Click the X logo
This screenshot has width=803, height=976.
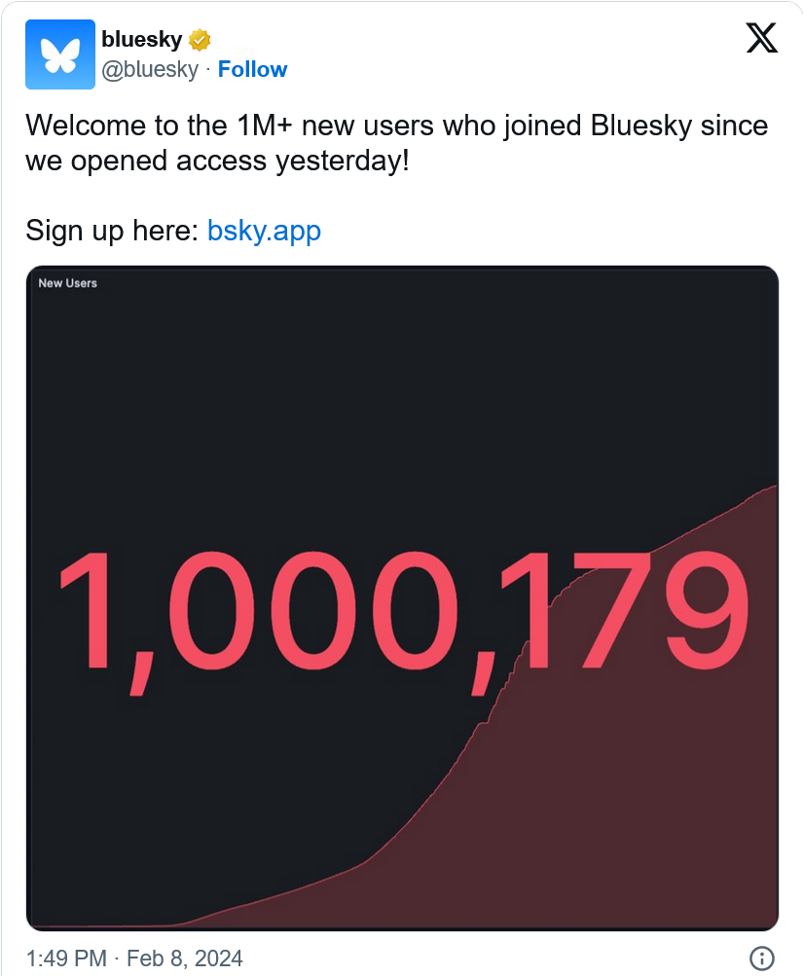(761, 38)
